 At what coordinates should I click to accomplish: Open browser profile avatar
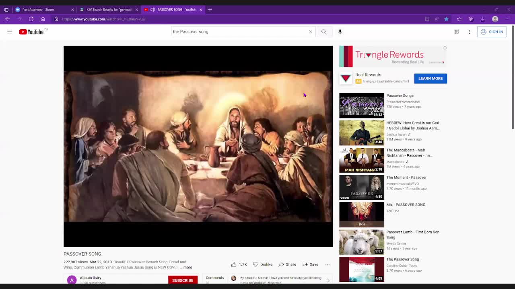pos(495,19)
